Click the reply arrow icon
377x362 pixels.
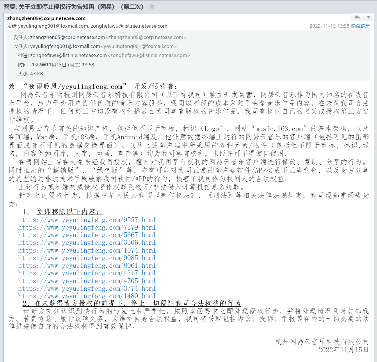358,17
